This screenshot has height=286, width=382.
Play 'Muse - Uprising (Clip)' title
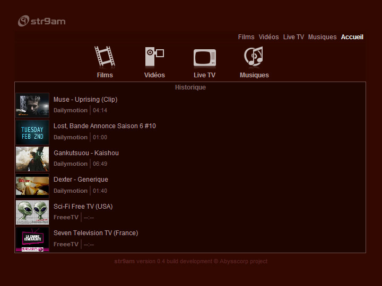(85, 100)
